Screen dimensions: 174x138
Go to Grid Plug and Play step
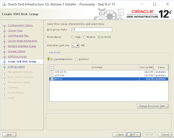[x=18, y=36]
